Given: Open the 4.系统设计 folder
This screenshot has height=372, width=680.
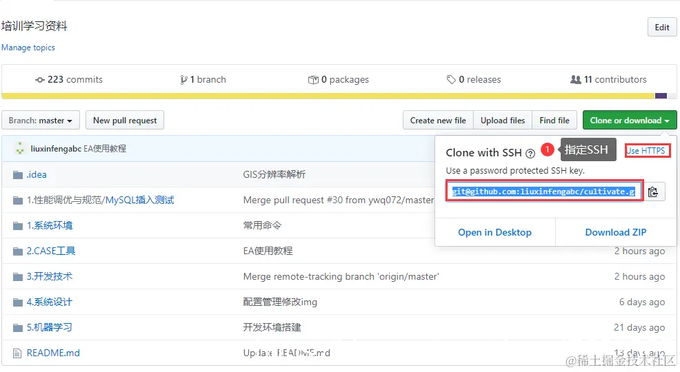Looking at the screenshot, I should click(x=50, y=302).
